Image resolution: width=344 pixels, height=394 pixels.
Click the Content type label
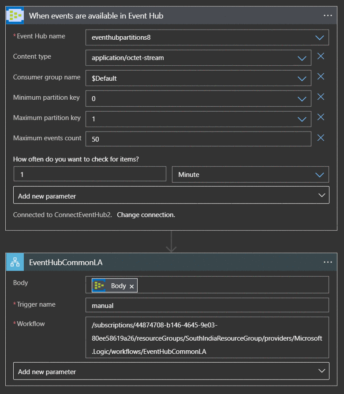coord(32,56)
